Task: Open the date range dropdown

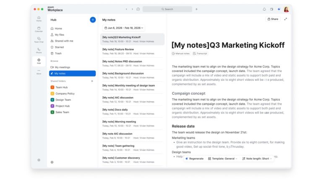Action: (x=124, y=28)
